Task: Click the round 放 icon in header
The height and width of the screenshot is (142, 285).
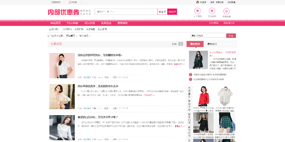Action: [212, 11]
